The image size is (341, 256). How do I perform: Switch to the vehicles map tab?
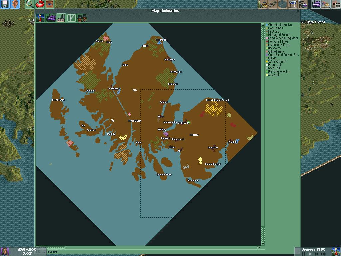tap(51, 18)
